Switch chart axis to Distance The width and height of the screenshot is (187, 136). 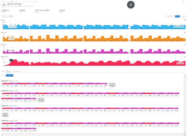coord(183,16)
